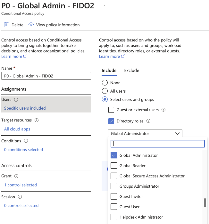Click the Delete button label
209x224 pixels.
17,25
